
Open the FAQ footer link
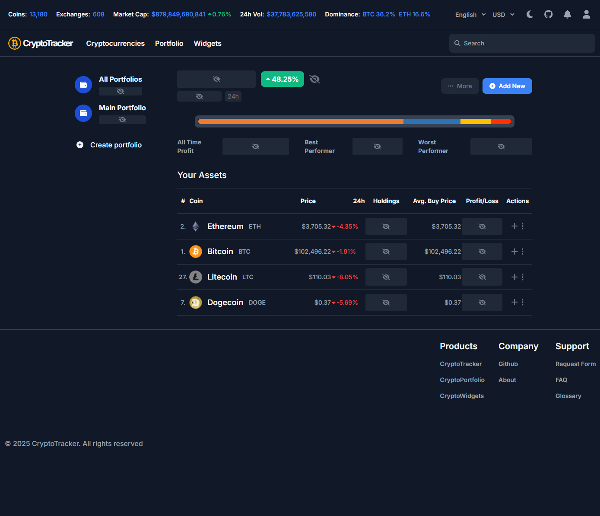point(562,380)
